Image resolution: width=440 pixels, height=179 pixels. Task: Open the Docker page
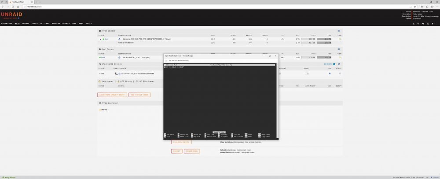tap(66, 24)
